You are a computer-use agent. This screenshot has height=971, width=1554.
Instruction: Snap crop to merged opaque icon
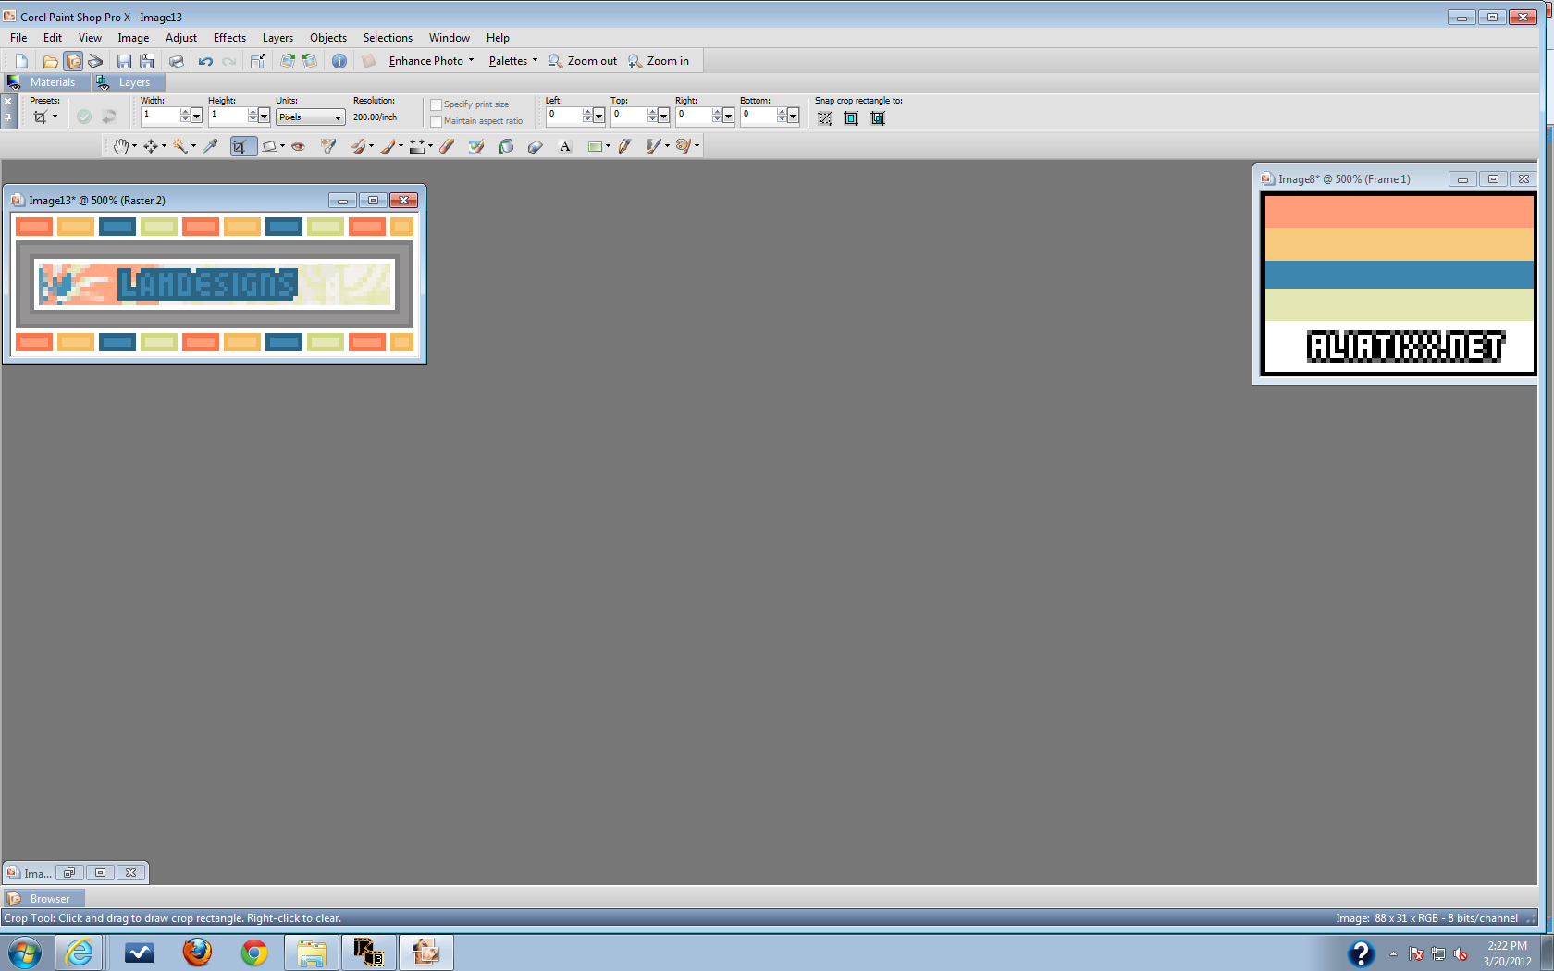tap(878, 117)
